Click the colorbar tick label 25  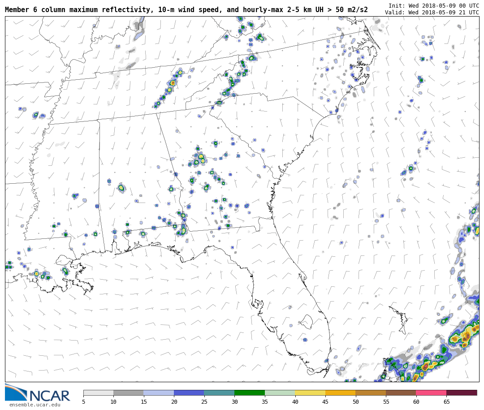coord(204,402)
